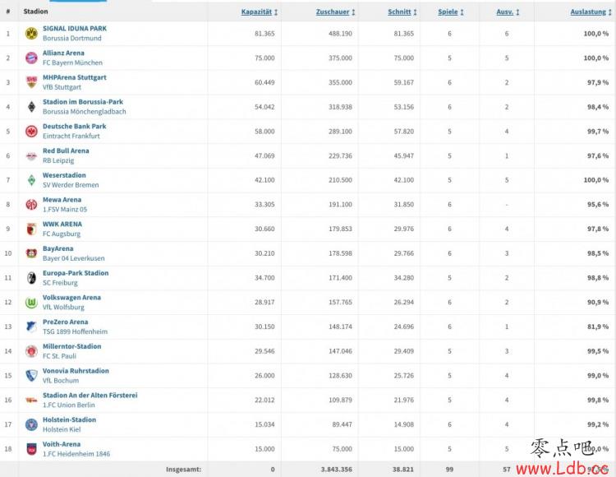Click Dortmund's capacity value 81.365
This screenshot has width=616, height=477.
click(264, 34)
